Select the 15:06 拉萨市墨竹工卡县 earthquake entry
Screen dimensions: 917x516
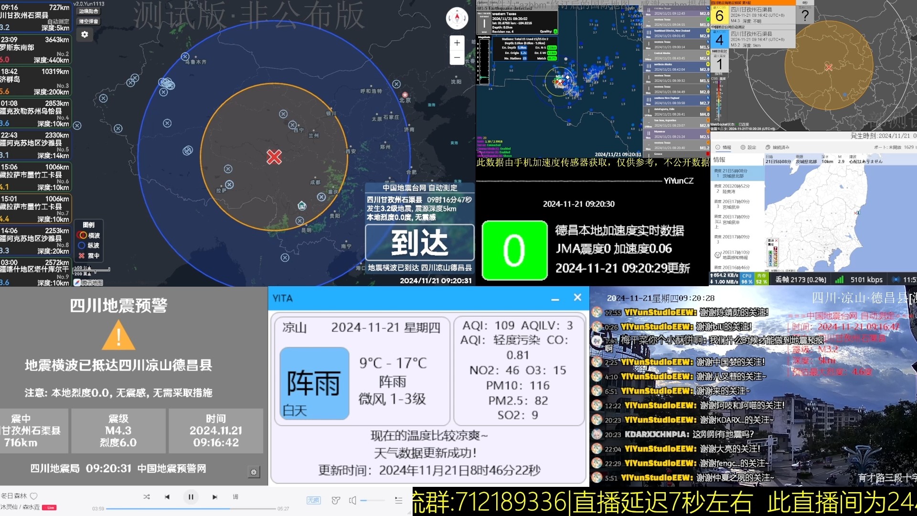click(35, 177)
